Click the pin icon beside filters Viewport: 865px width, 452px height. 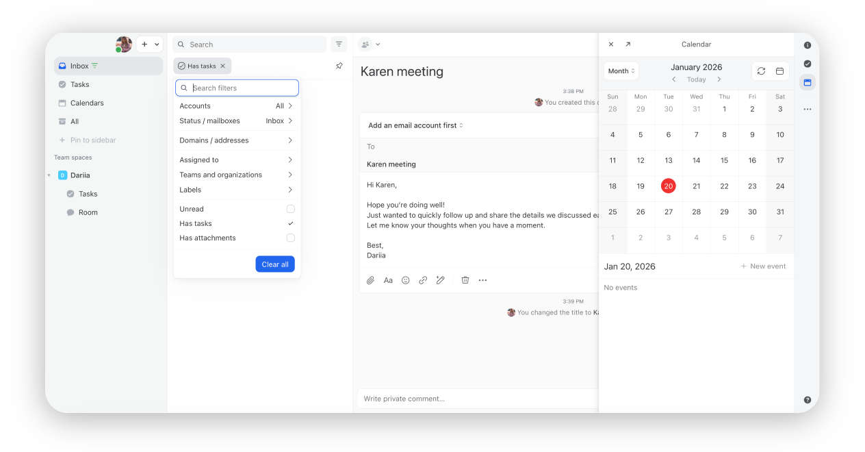(x=339, y=66)
